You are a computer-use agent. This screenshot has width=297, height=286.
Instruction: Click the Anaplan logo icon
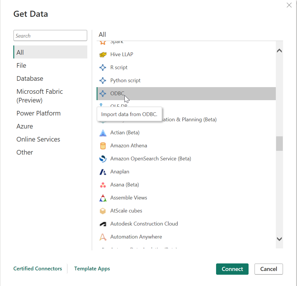(x=103, y=172)
